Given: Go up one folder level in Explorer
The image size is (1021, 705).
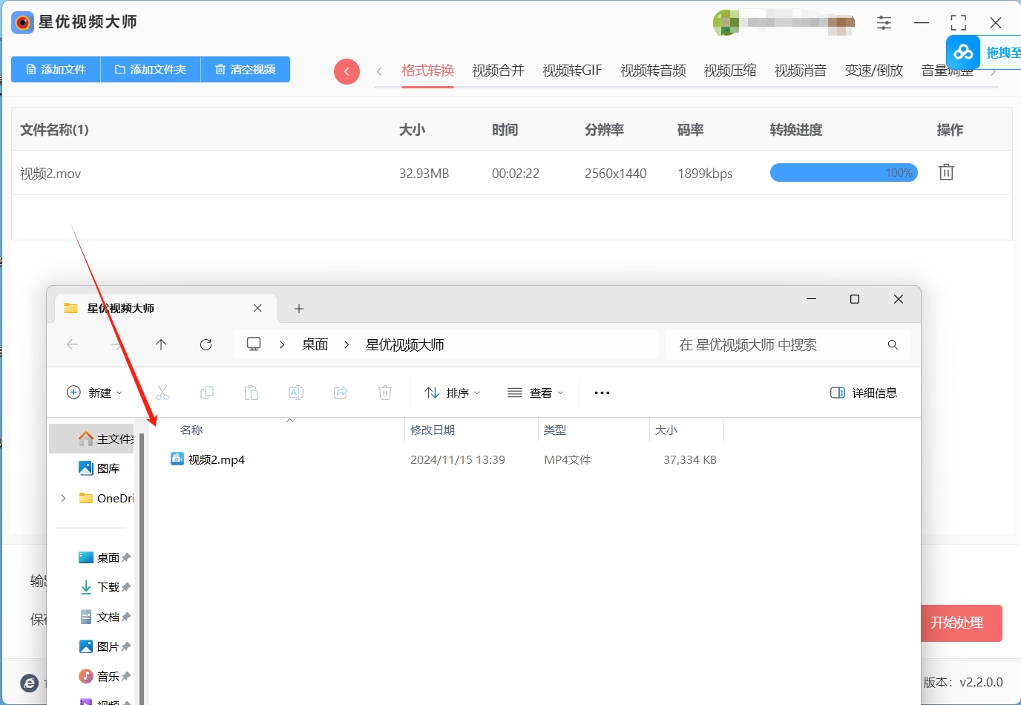Looking at the screenshot, I should [x=161, y=344].
